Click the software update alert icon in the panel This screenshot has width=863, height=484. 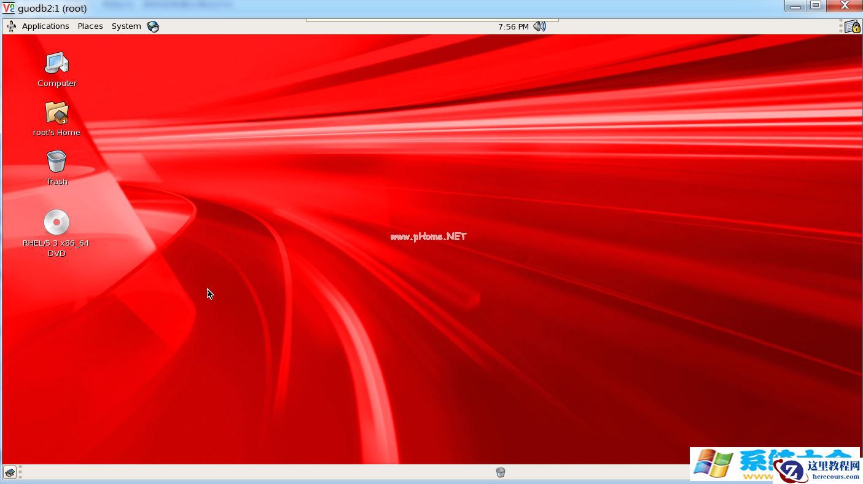853,26
